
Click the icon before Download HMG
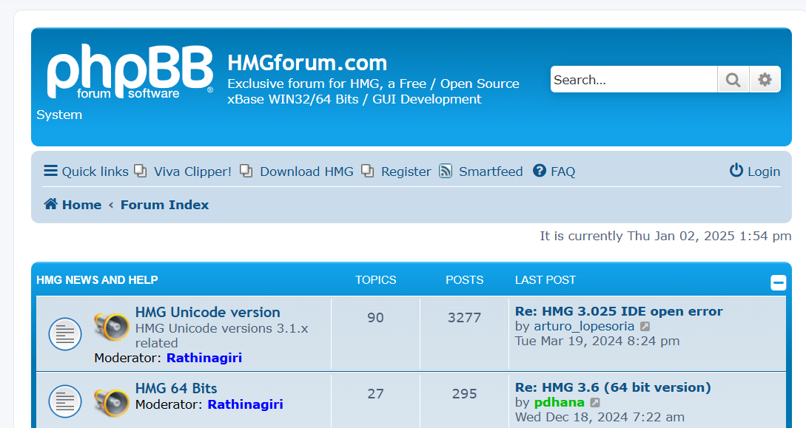[246, 171]
